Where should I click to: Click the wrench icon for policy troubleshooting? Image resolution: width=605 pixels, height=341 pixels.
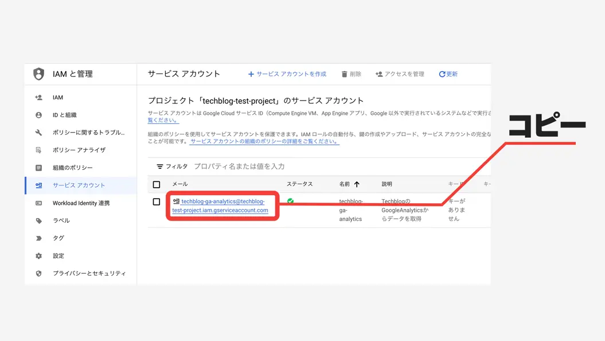pyautogui.click(x=38, y=133)
